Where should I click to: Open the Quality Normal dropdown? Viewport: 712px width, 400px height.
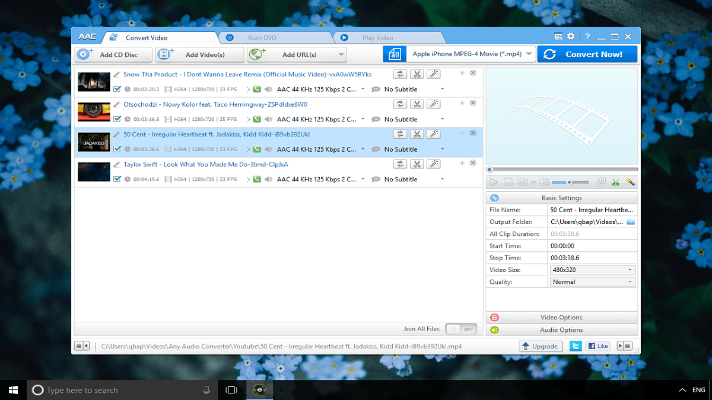[x=593, y=282]
